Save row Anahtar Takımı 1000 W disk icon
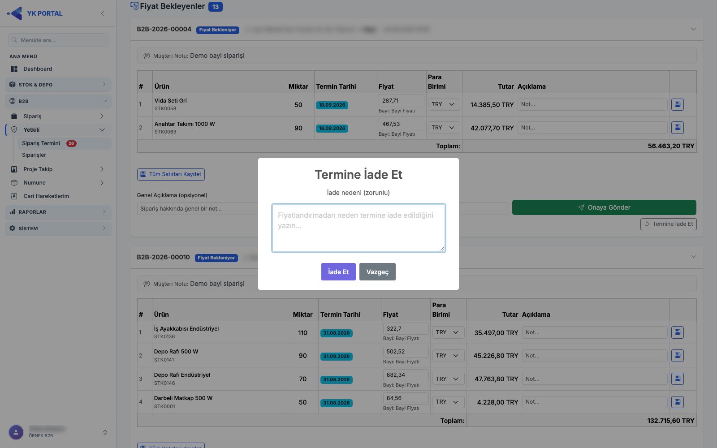The width and height of the screenshot is (717, 448). point(678,128)
